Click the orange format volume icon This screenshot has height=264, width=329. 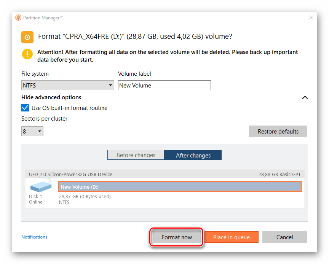(27, 37)
